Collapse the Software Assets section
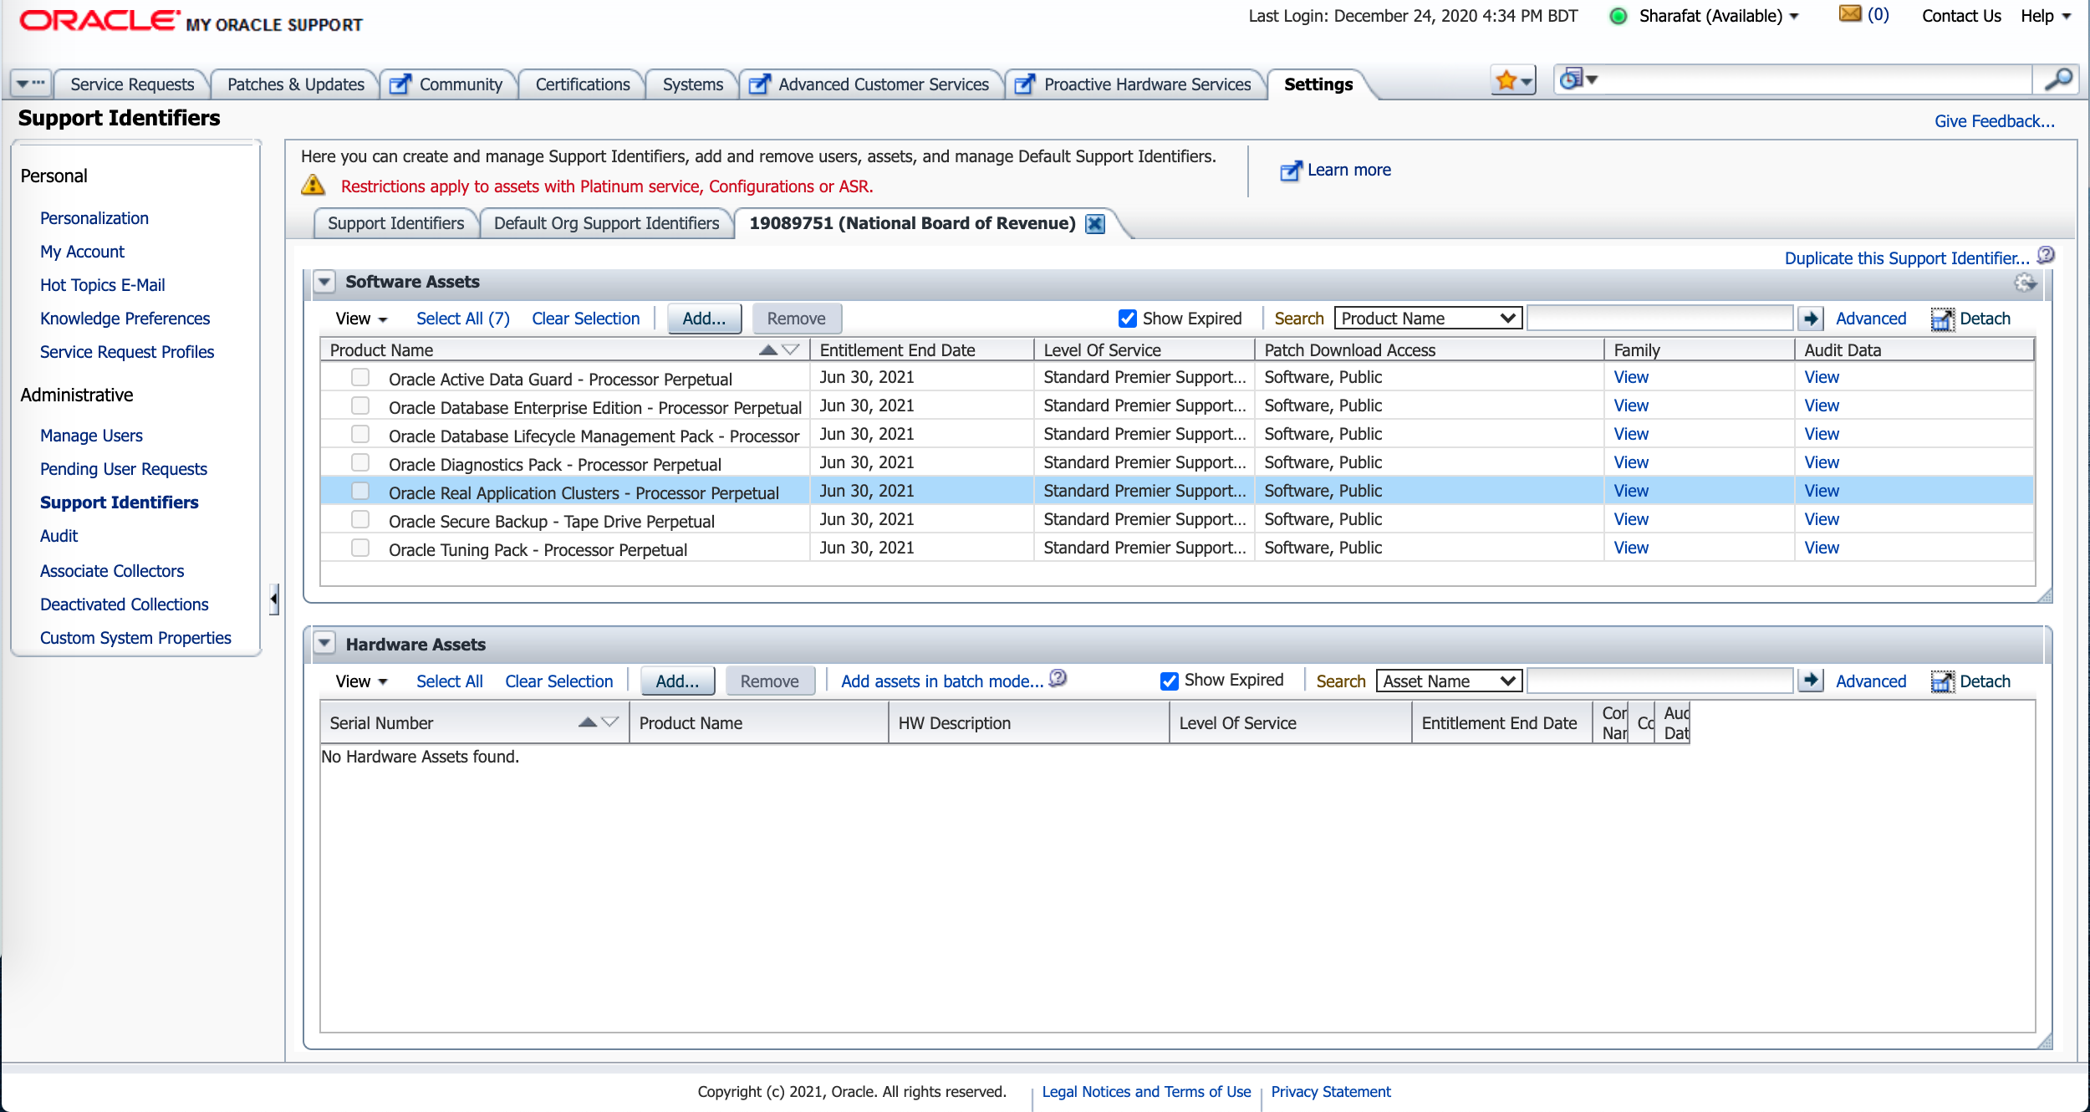 (x=324, y=282)
